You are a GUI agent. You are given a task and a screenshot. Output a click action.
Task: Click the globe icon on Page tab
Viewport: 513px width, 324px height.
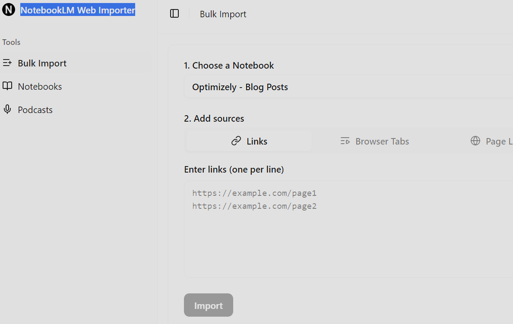475,141
